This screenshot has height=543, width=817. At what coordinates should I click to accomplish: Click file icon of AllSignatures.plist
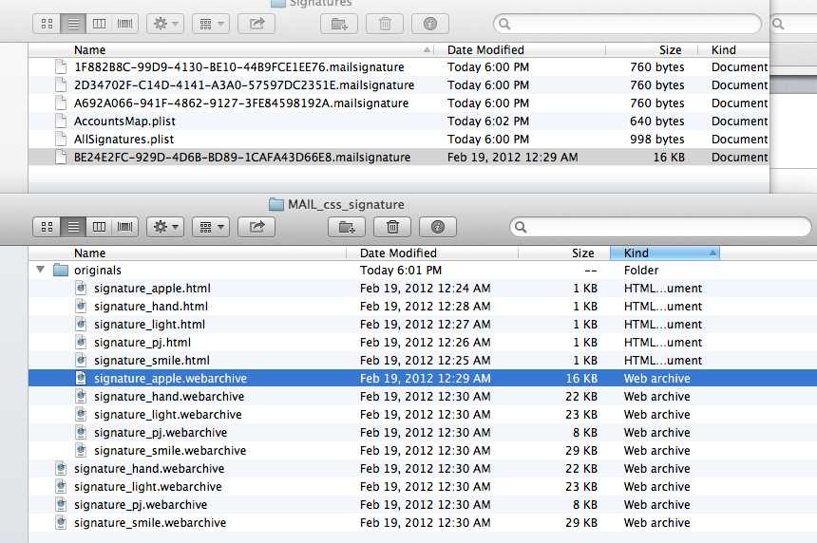point(61,139)
